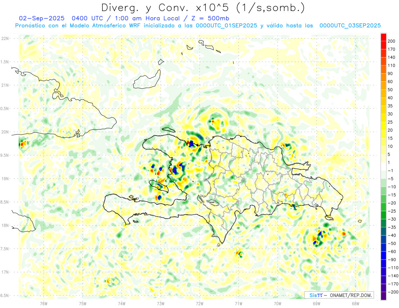Screen dimensions: 399x308
Task: Click the '74W' longitude label
Action: tap(122, 304)
